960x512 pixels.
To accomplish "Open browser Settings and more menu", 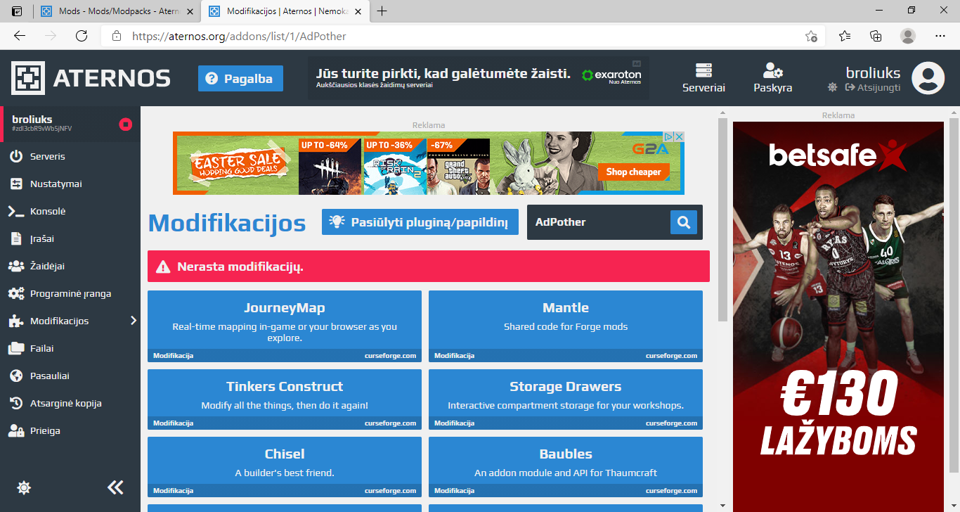I will tap(940, 36).
